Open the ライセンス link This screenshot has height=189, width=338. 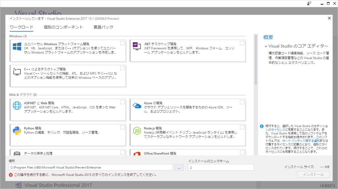click(x=278, y=130)
